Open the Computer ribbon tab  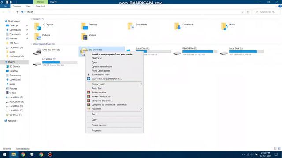click(x=17, y=6)
